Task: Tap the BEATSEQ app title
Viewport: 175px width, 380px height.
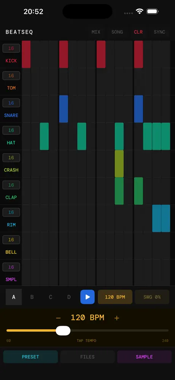Action: point(19,32)
